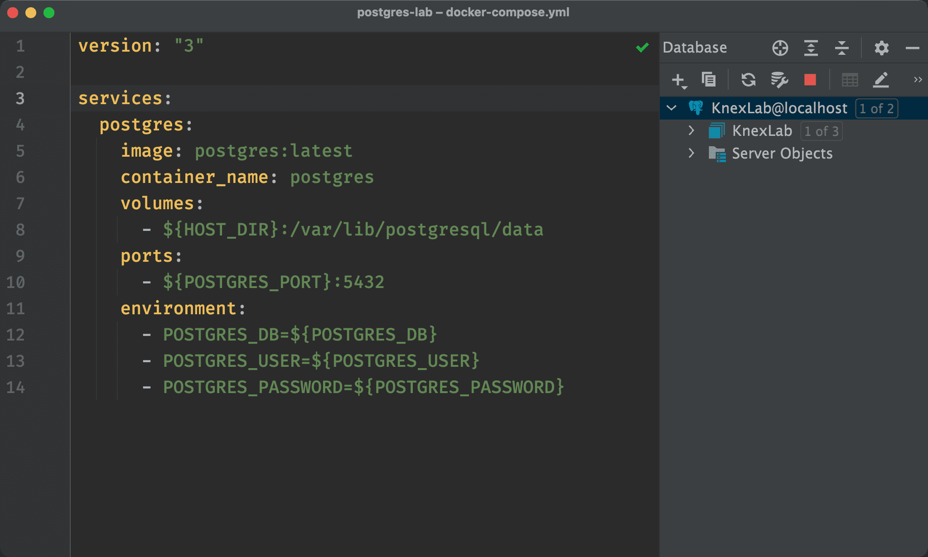Viewport: 928px width, 557px height.
Task: Click the Scroll from Editor crosshair icon
Action: 780,48
